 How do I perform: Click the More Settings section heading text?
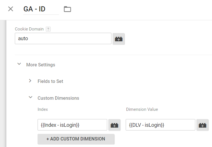[x=41, y=65]
